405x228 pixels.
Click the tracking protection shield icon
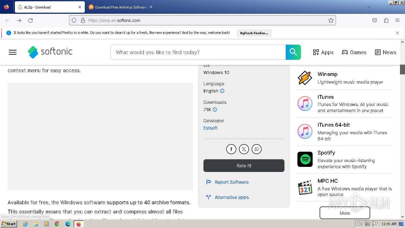[74, 20]
